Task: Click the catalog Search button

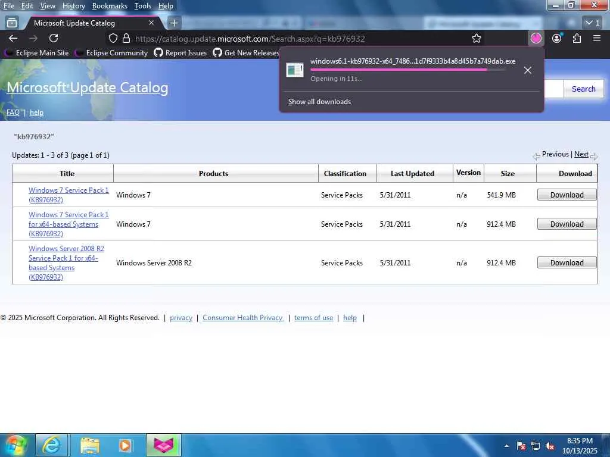Action: click(584, 89)
